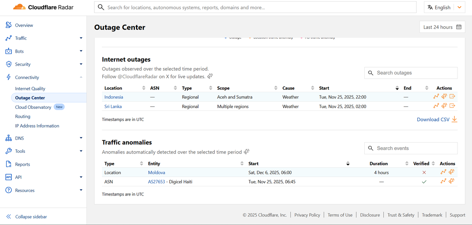Screen dimensions: 472x225
Task: Open IP Address Information in the sidebar
Action: coord(37,126)
